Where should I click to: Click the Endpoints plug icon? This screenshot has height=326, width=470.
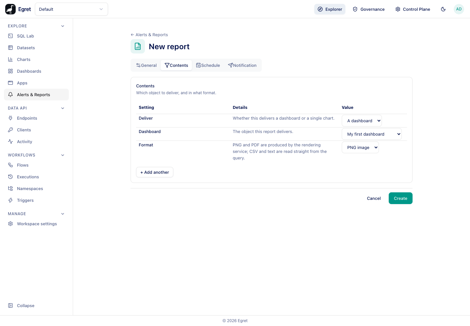point(10,118)
